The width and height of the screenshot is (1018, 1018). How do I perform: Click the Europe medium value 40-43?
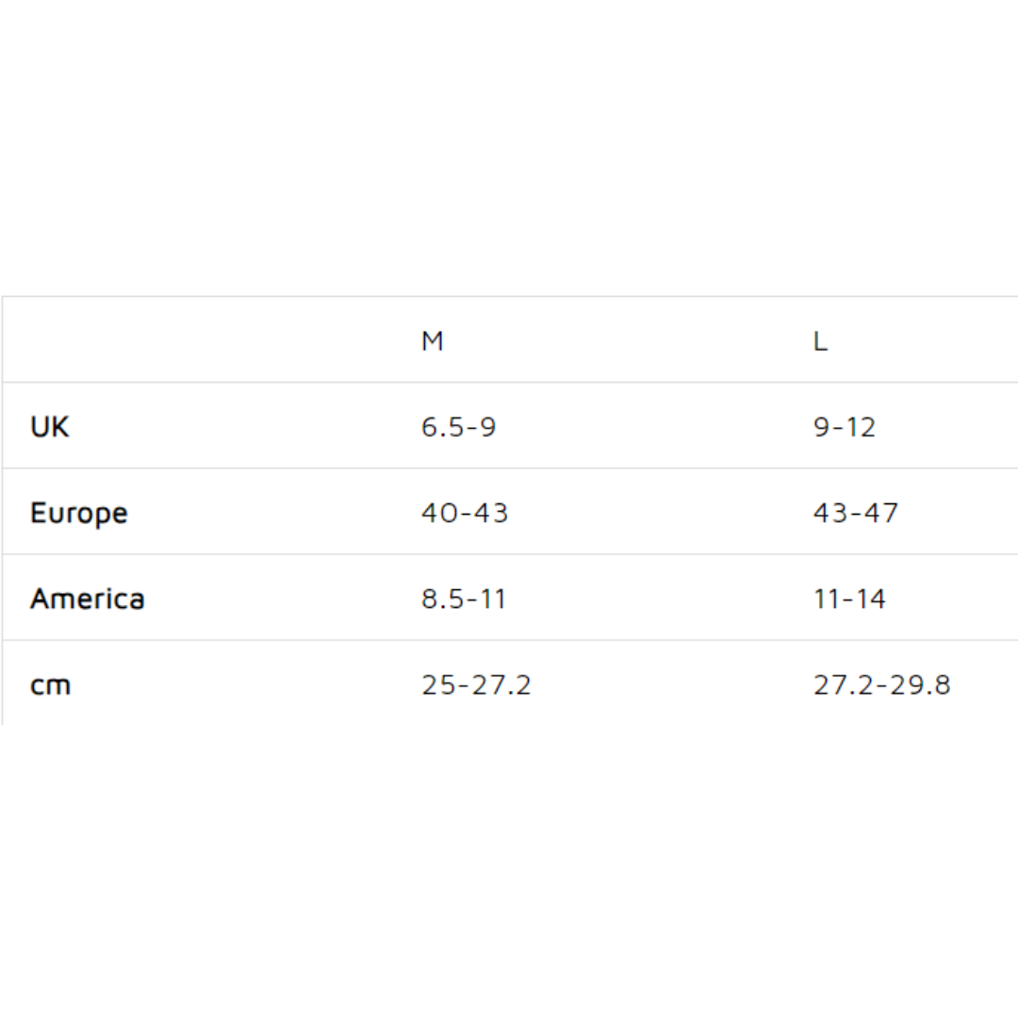(465, 513)
